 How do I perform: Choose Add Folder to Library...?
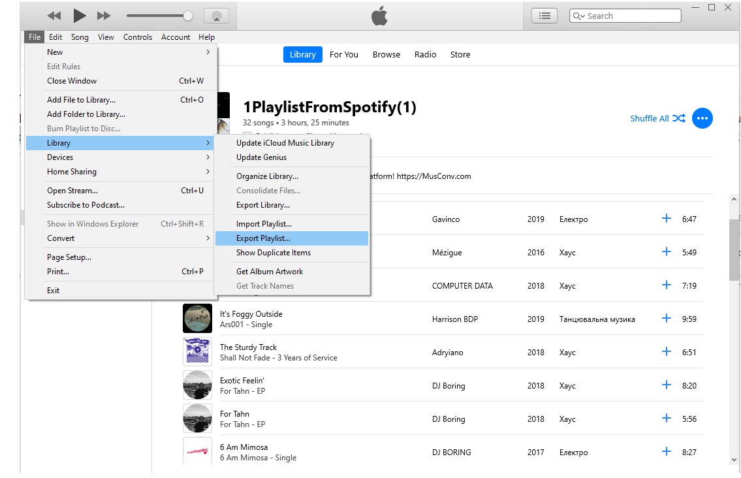click(121, 114)
